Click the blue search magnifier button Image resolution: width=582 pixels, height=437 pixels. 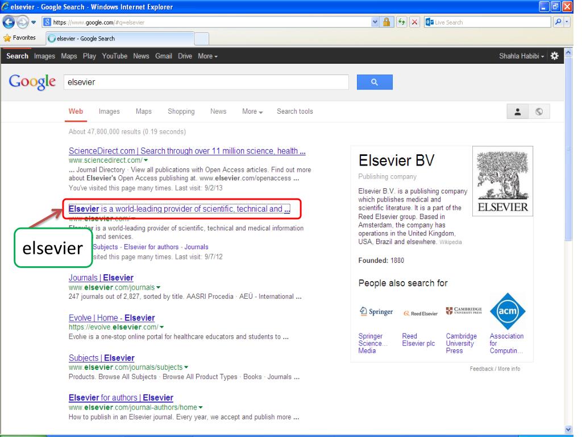(375, 82)
